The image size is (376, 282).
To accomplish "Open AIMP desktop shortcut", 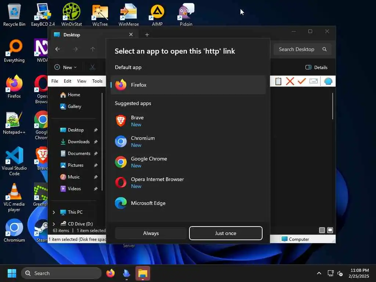I will [x=157, y=15].
